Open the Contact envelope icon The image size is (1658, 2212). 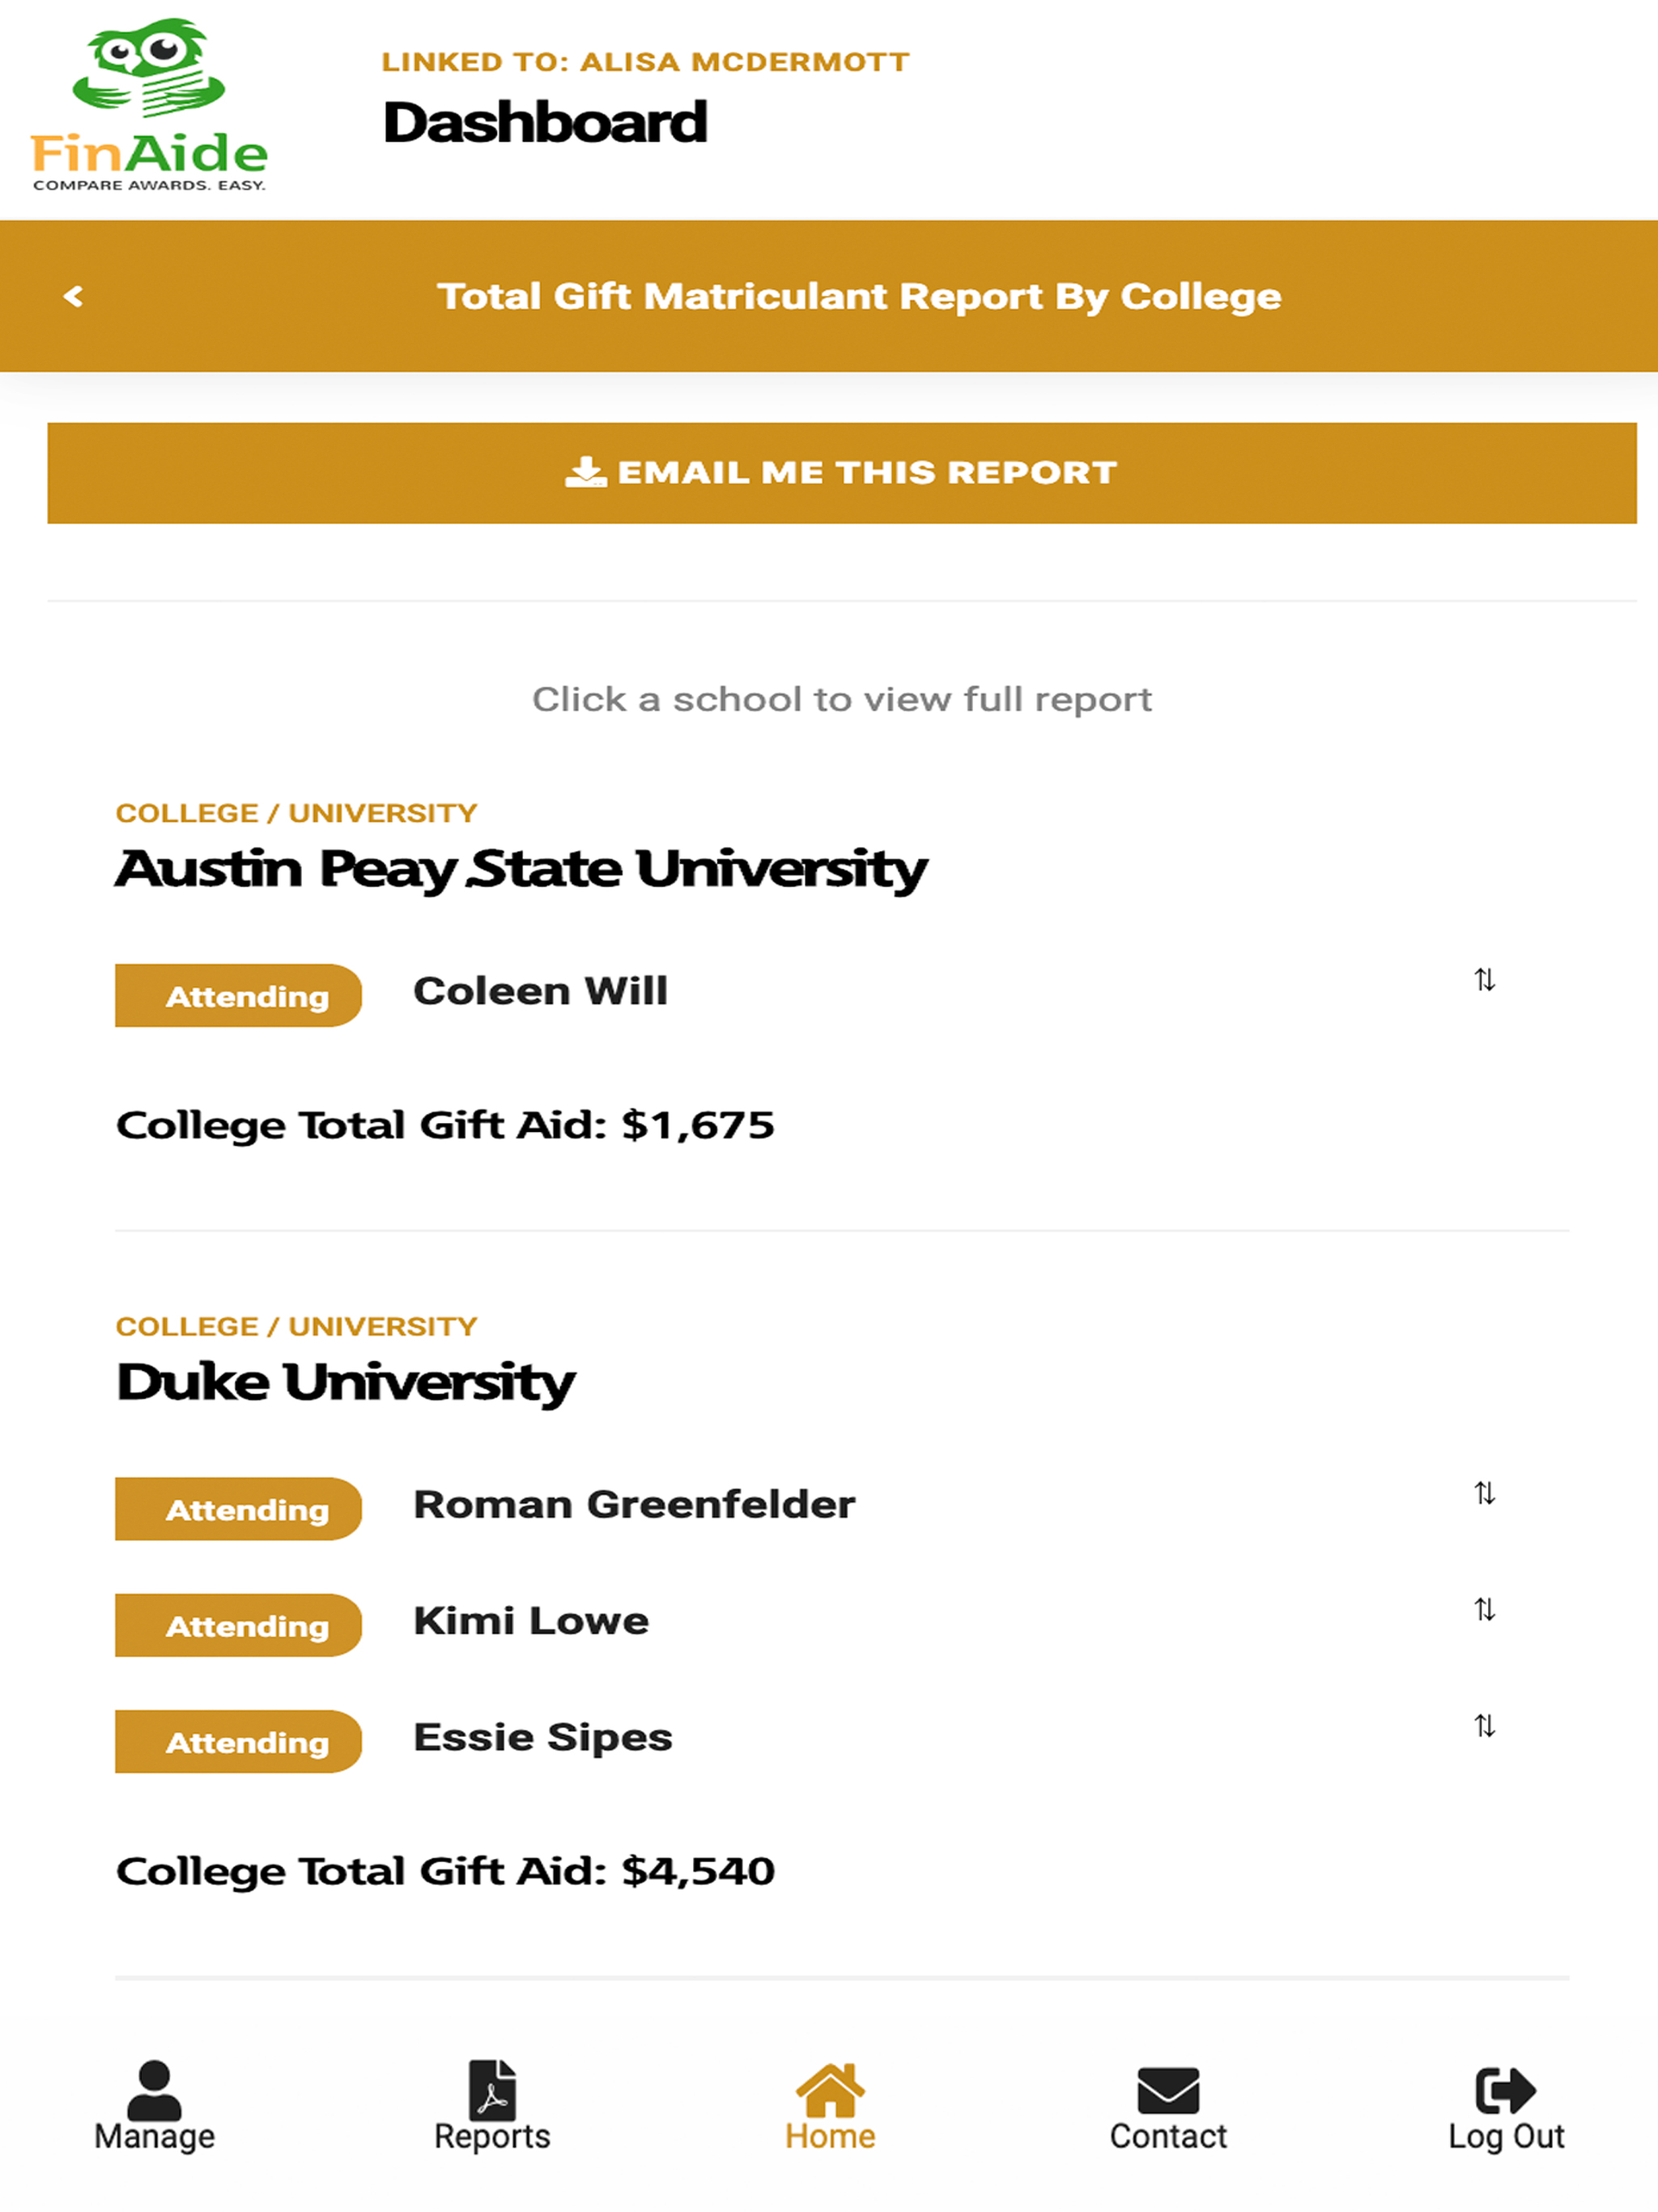[1168, 2091]
